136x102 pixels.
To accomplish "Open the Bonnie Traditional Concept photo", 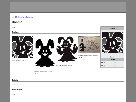I will (89, 44).
